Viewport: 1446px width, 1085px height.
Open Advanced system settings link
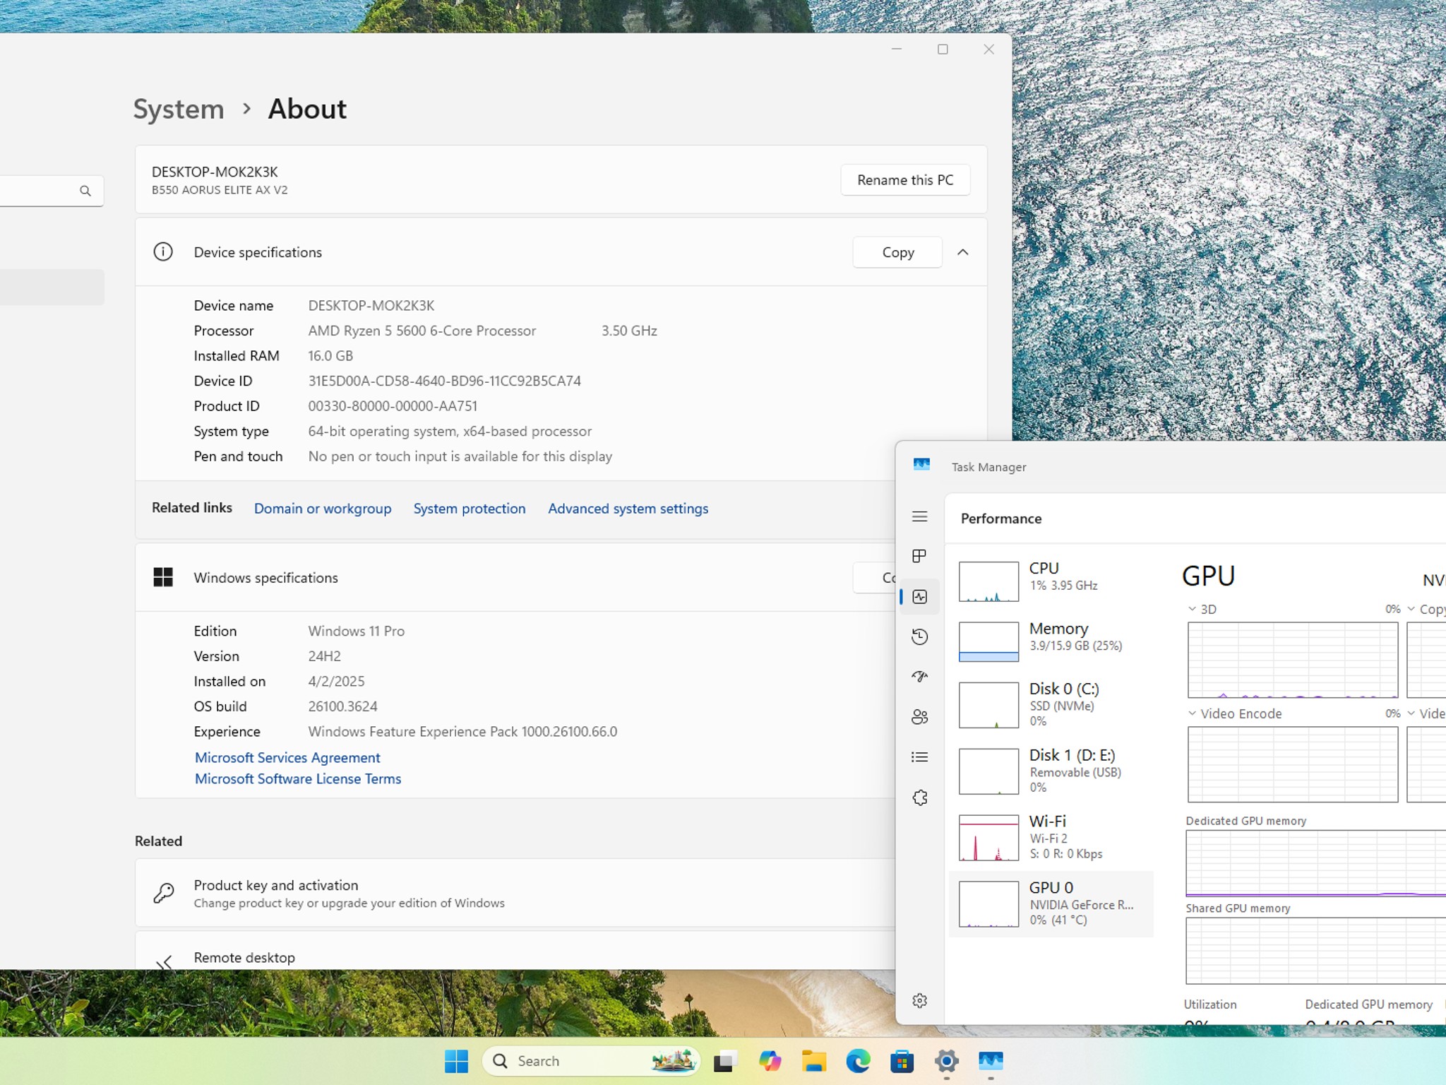628,509
